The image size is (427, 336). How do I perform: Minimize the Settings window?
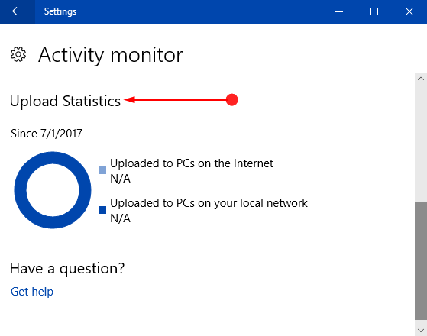[x=339, y=11]
